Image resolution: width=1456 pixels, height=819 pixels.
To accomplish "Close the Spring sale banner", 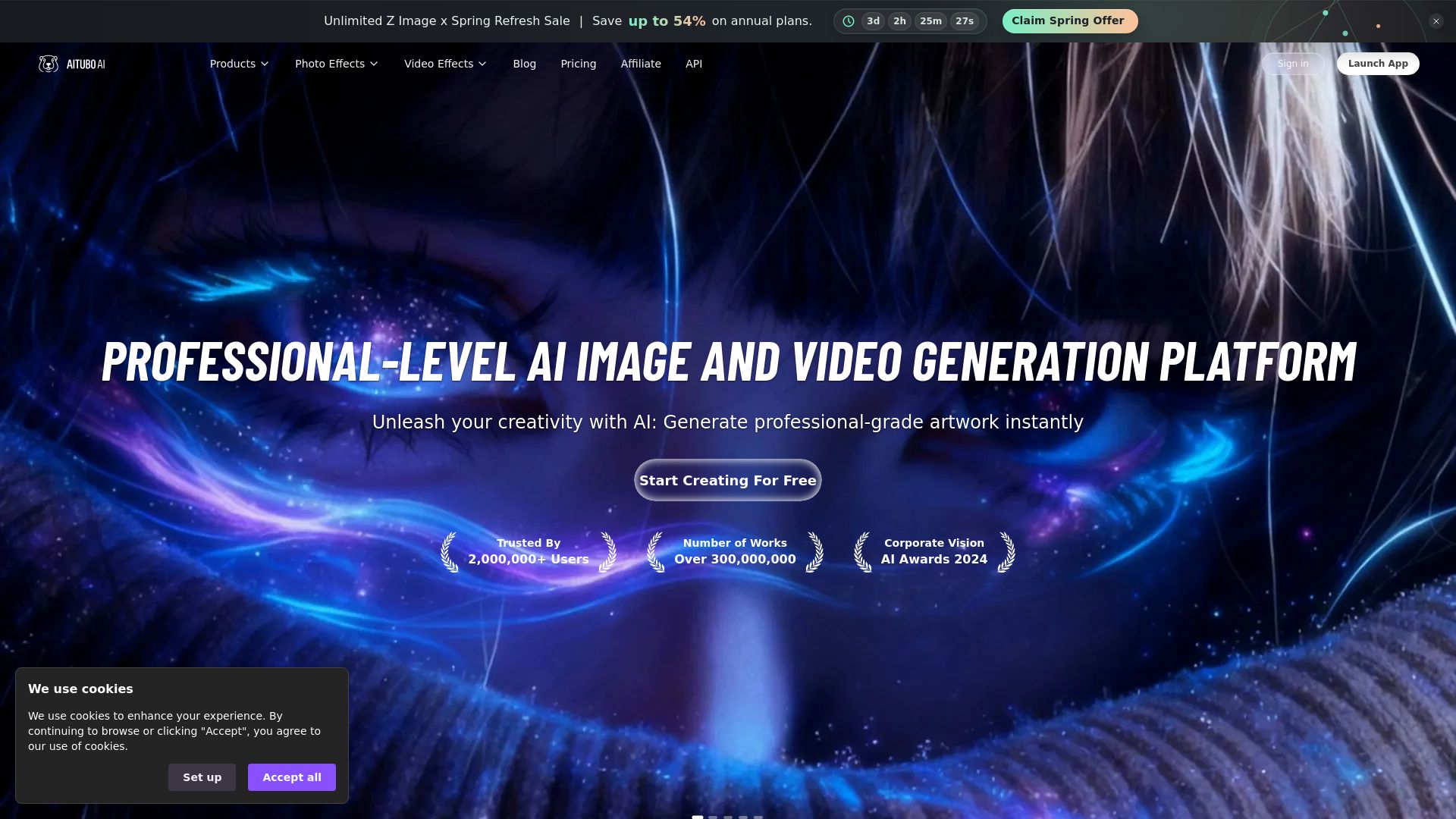I will click(1436, 21).
